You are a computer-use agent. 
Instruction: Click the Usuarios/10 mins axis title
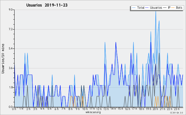3,58
